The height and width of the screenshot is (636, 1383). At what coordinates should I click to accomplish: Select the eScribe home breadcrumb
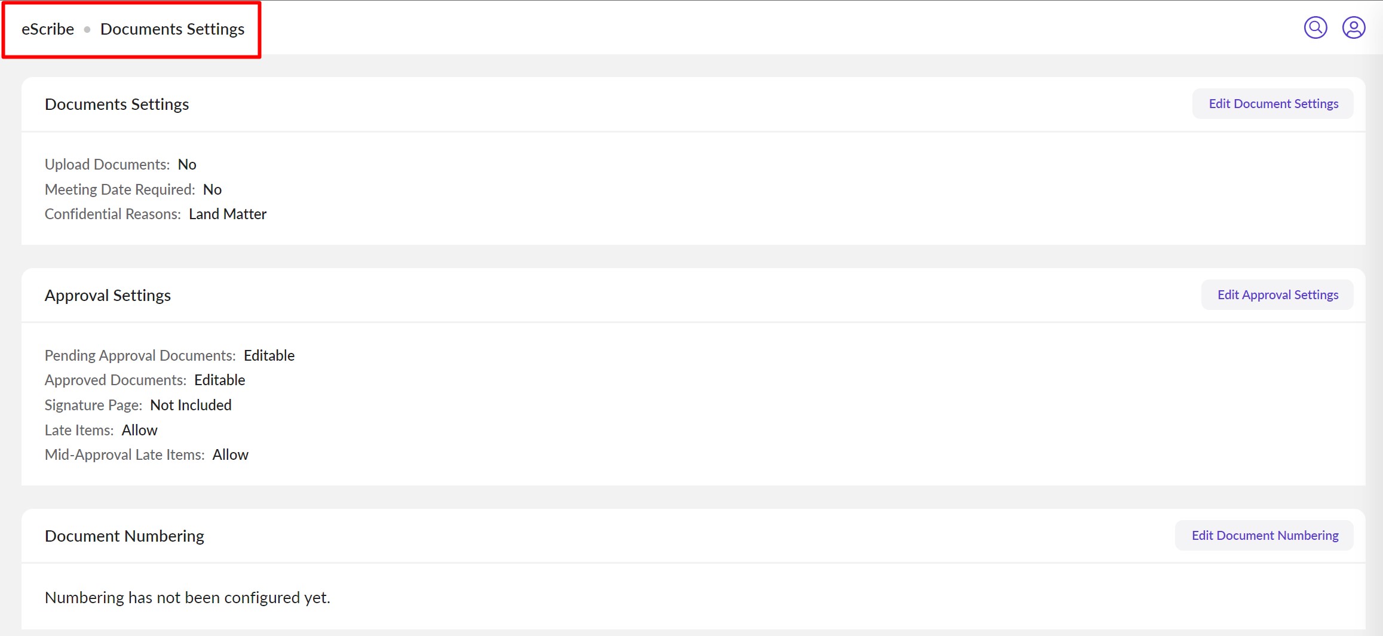click(x=47, y=29)
